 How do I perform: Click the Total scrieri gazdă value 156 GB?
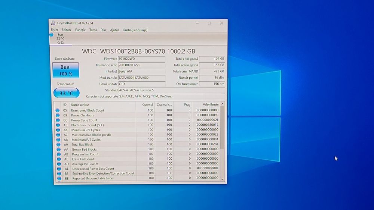point(212,65)
